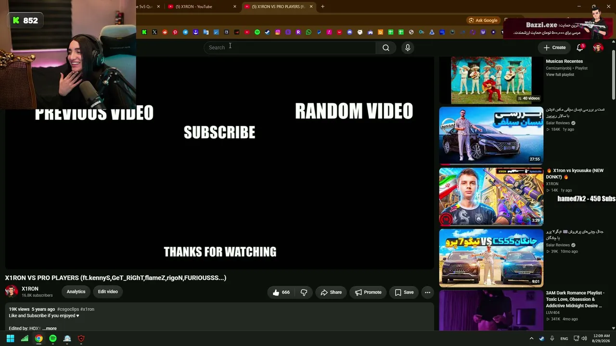The height and width of the screenshot is (346, 616).
Task: Open the Kick bookmark icon
Action: click(144, 32)
